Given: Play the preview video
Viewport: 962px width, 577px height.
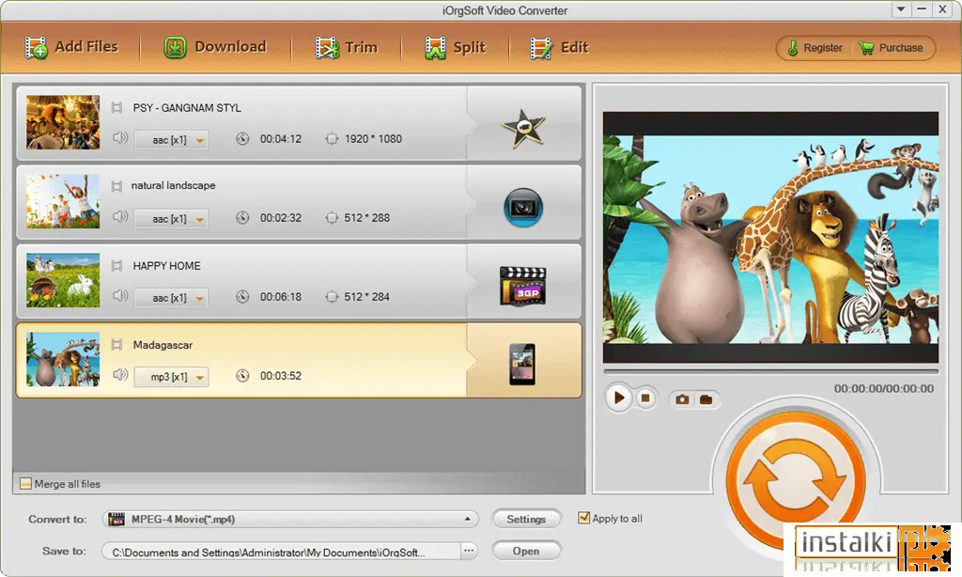Looking at the screenshot, I should click(619, 398).
